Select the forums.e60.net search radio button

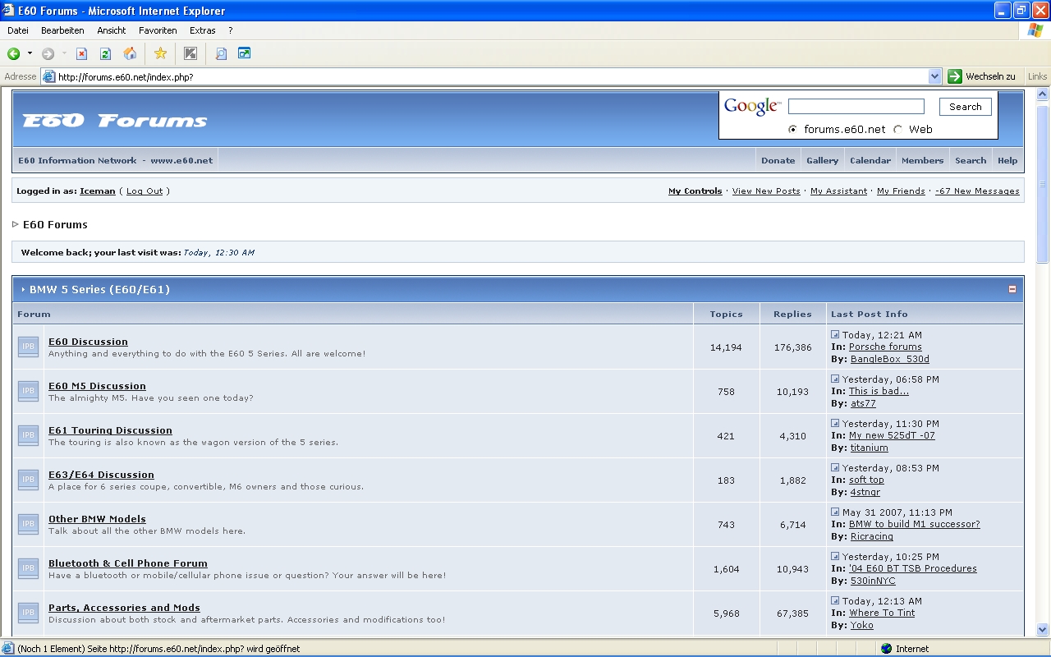[792, 129]
